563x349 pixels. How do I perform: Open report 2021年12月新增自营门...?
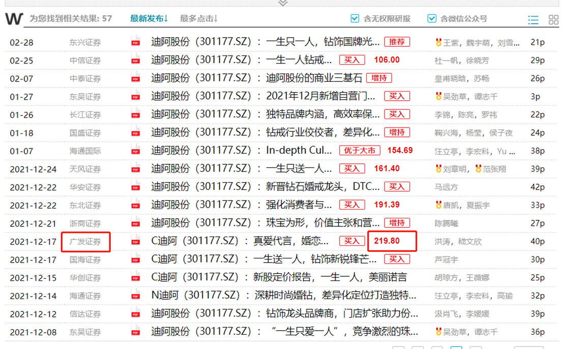320,96
